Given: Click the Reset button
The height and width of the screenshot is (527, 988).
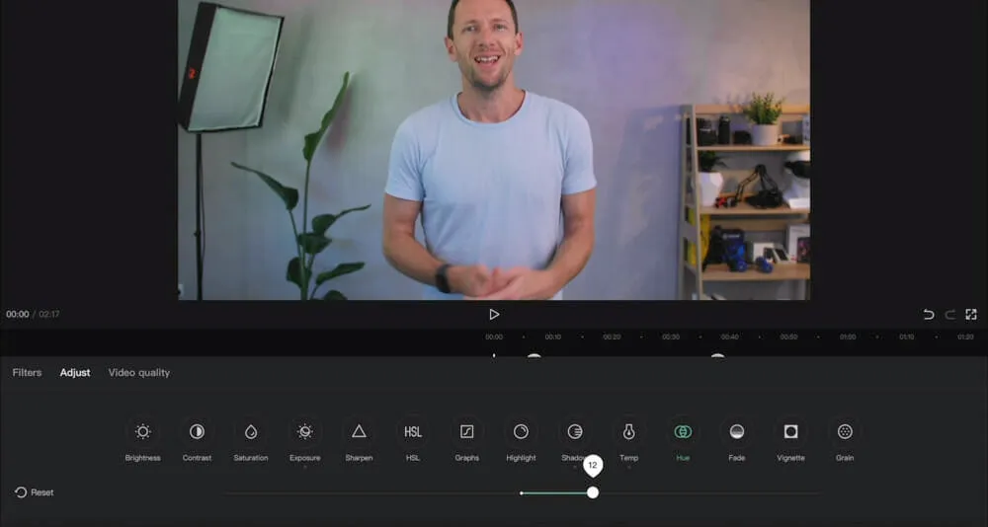Looking at the screenshot, I should pyautogui.click(x=35, y=492).
